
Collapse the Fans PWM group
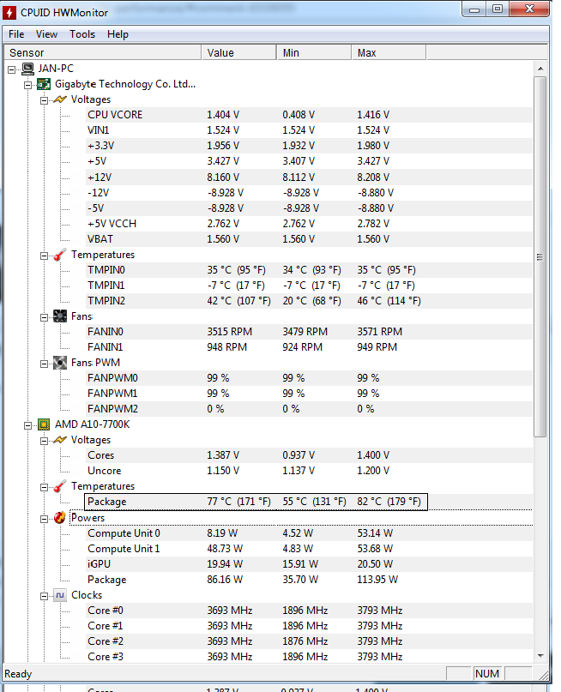[x=44, y=364]
